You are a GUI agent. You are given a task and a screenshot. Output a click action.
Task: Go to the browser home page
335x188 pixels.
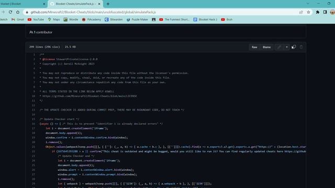tap(18, 12)
